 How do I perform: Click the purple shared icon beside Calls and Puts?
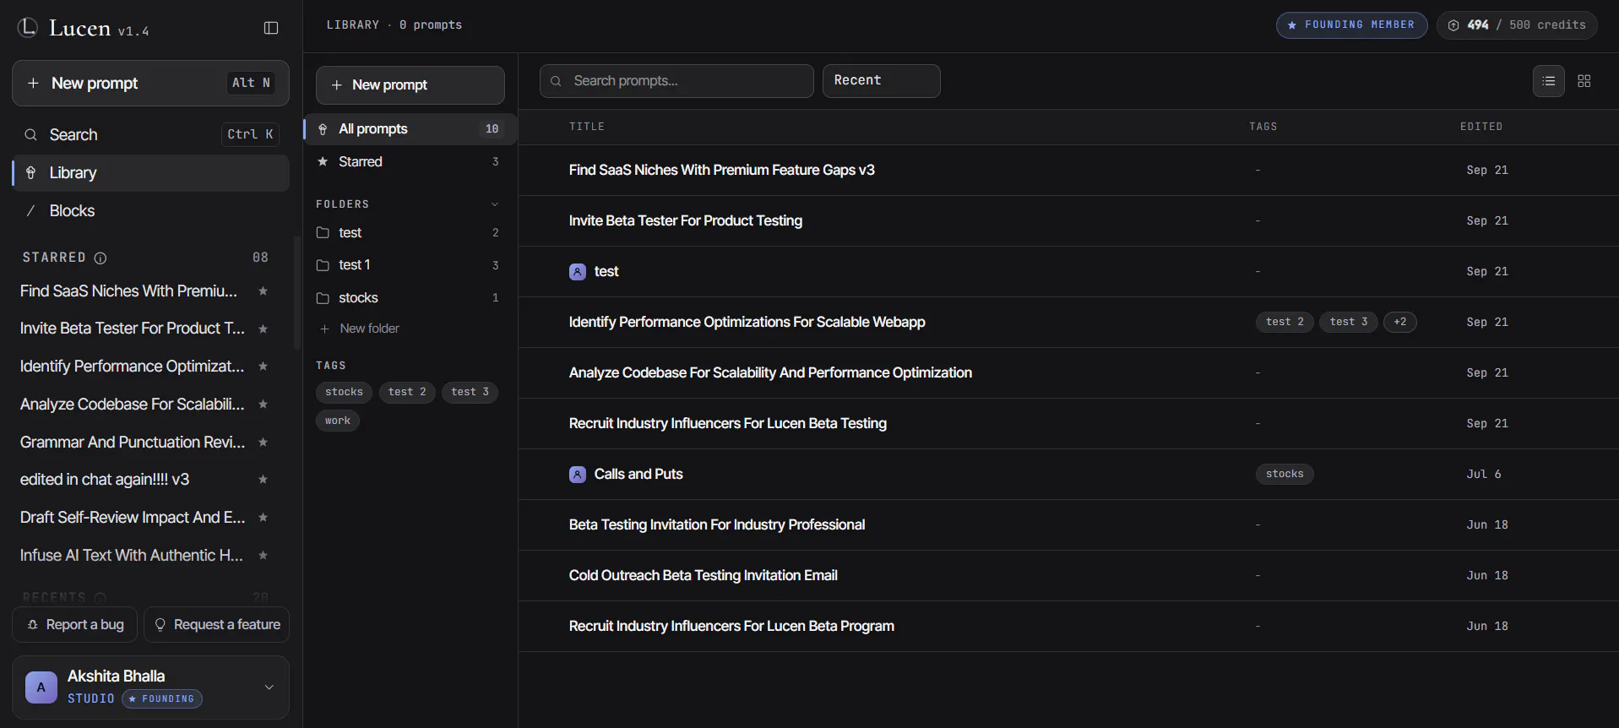(578, 475)
